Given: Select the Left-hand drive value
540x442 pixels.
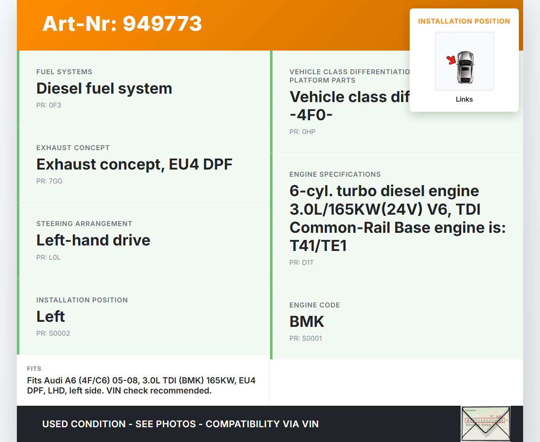Looking at the screenshot, I should coord(93,240).
